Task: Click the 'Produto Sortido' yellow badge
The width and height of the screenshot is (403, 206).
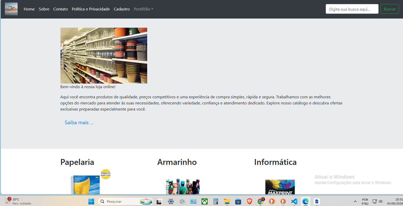Action: point(106,174)
